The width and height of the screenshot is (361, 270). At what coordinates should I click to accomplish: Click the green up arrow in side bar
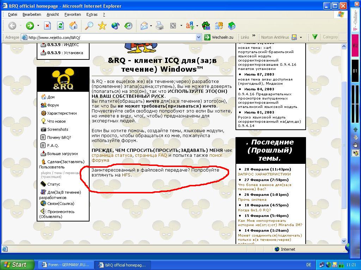point(355,130)
